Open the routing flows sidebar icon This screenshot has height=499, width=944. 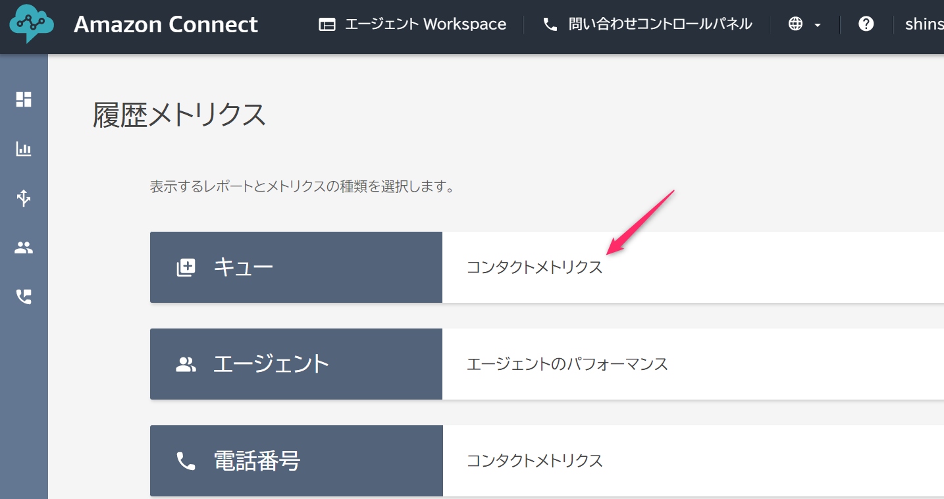(24, 198)
